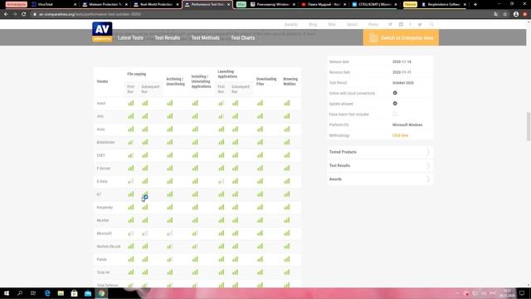Screen dimensions: 531x299
Task: Open Mail app from taskbar
Action: (88, 293)
